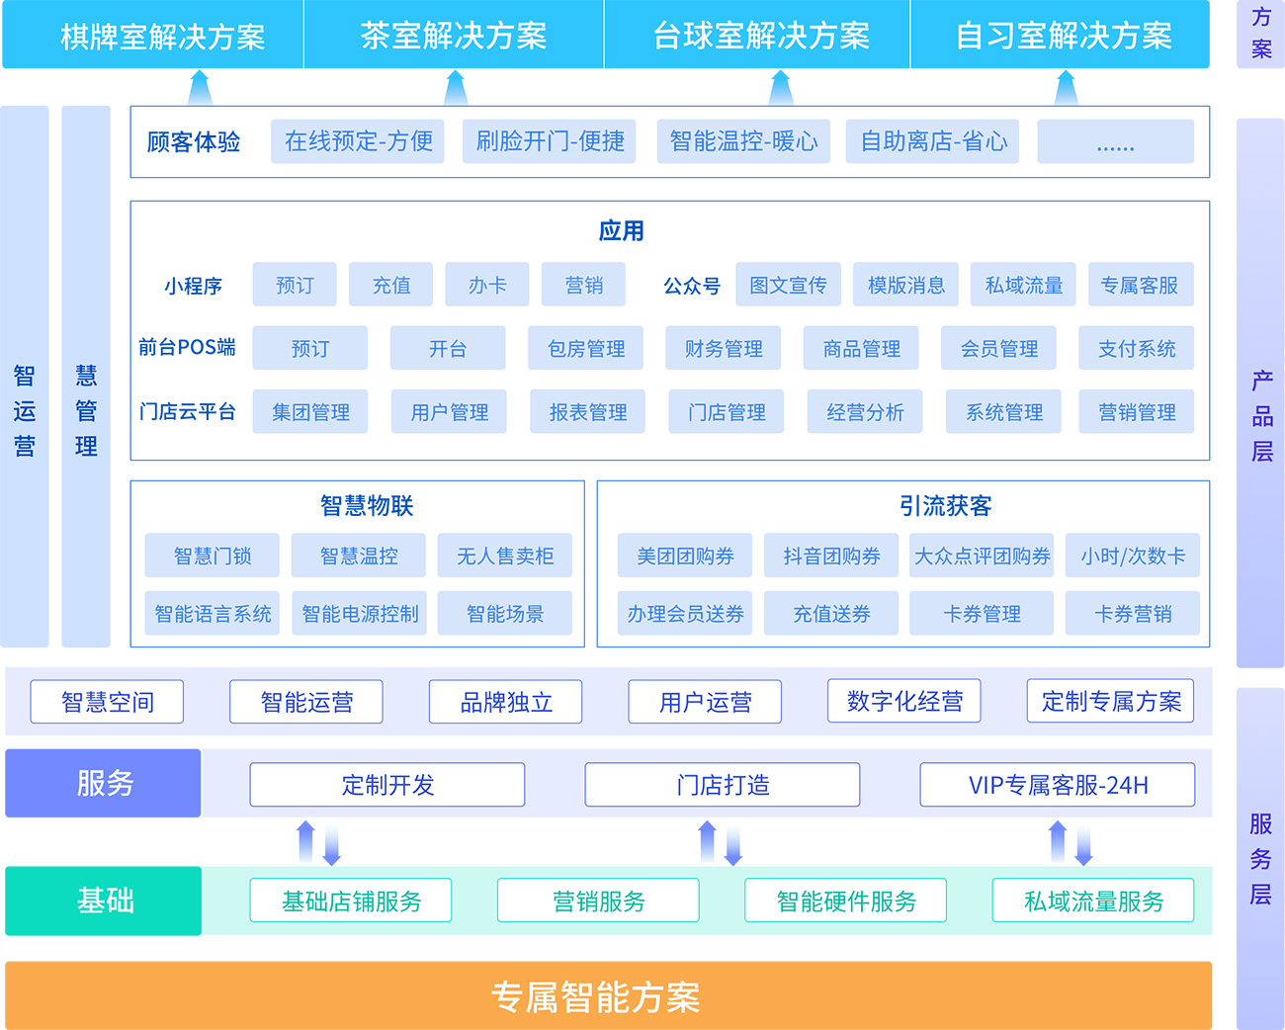This screenshot has height=1030, width=1285.
Task: Click the orange 专属智能方案 banner
Action: coord(608,996)
